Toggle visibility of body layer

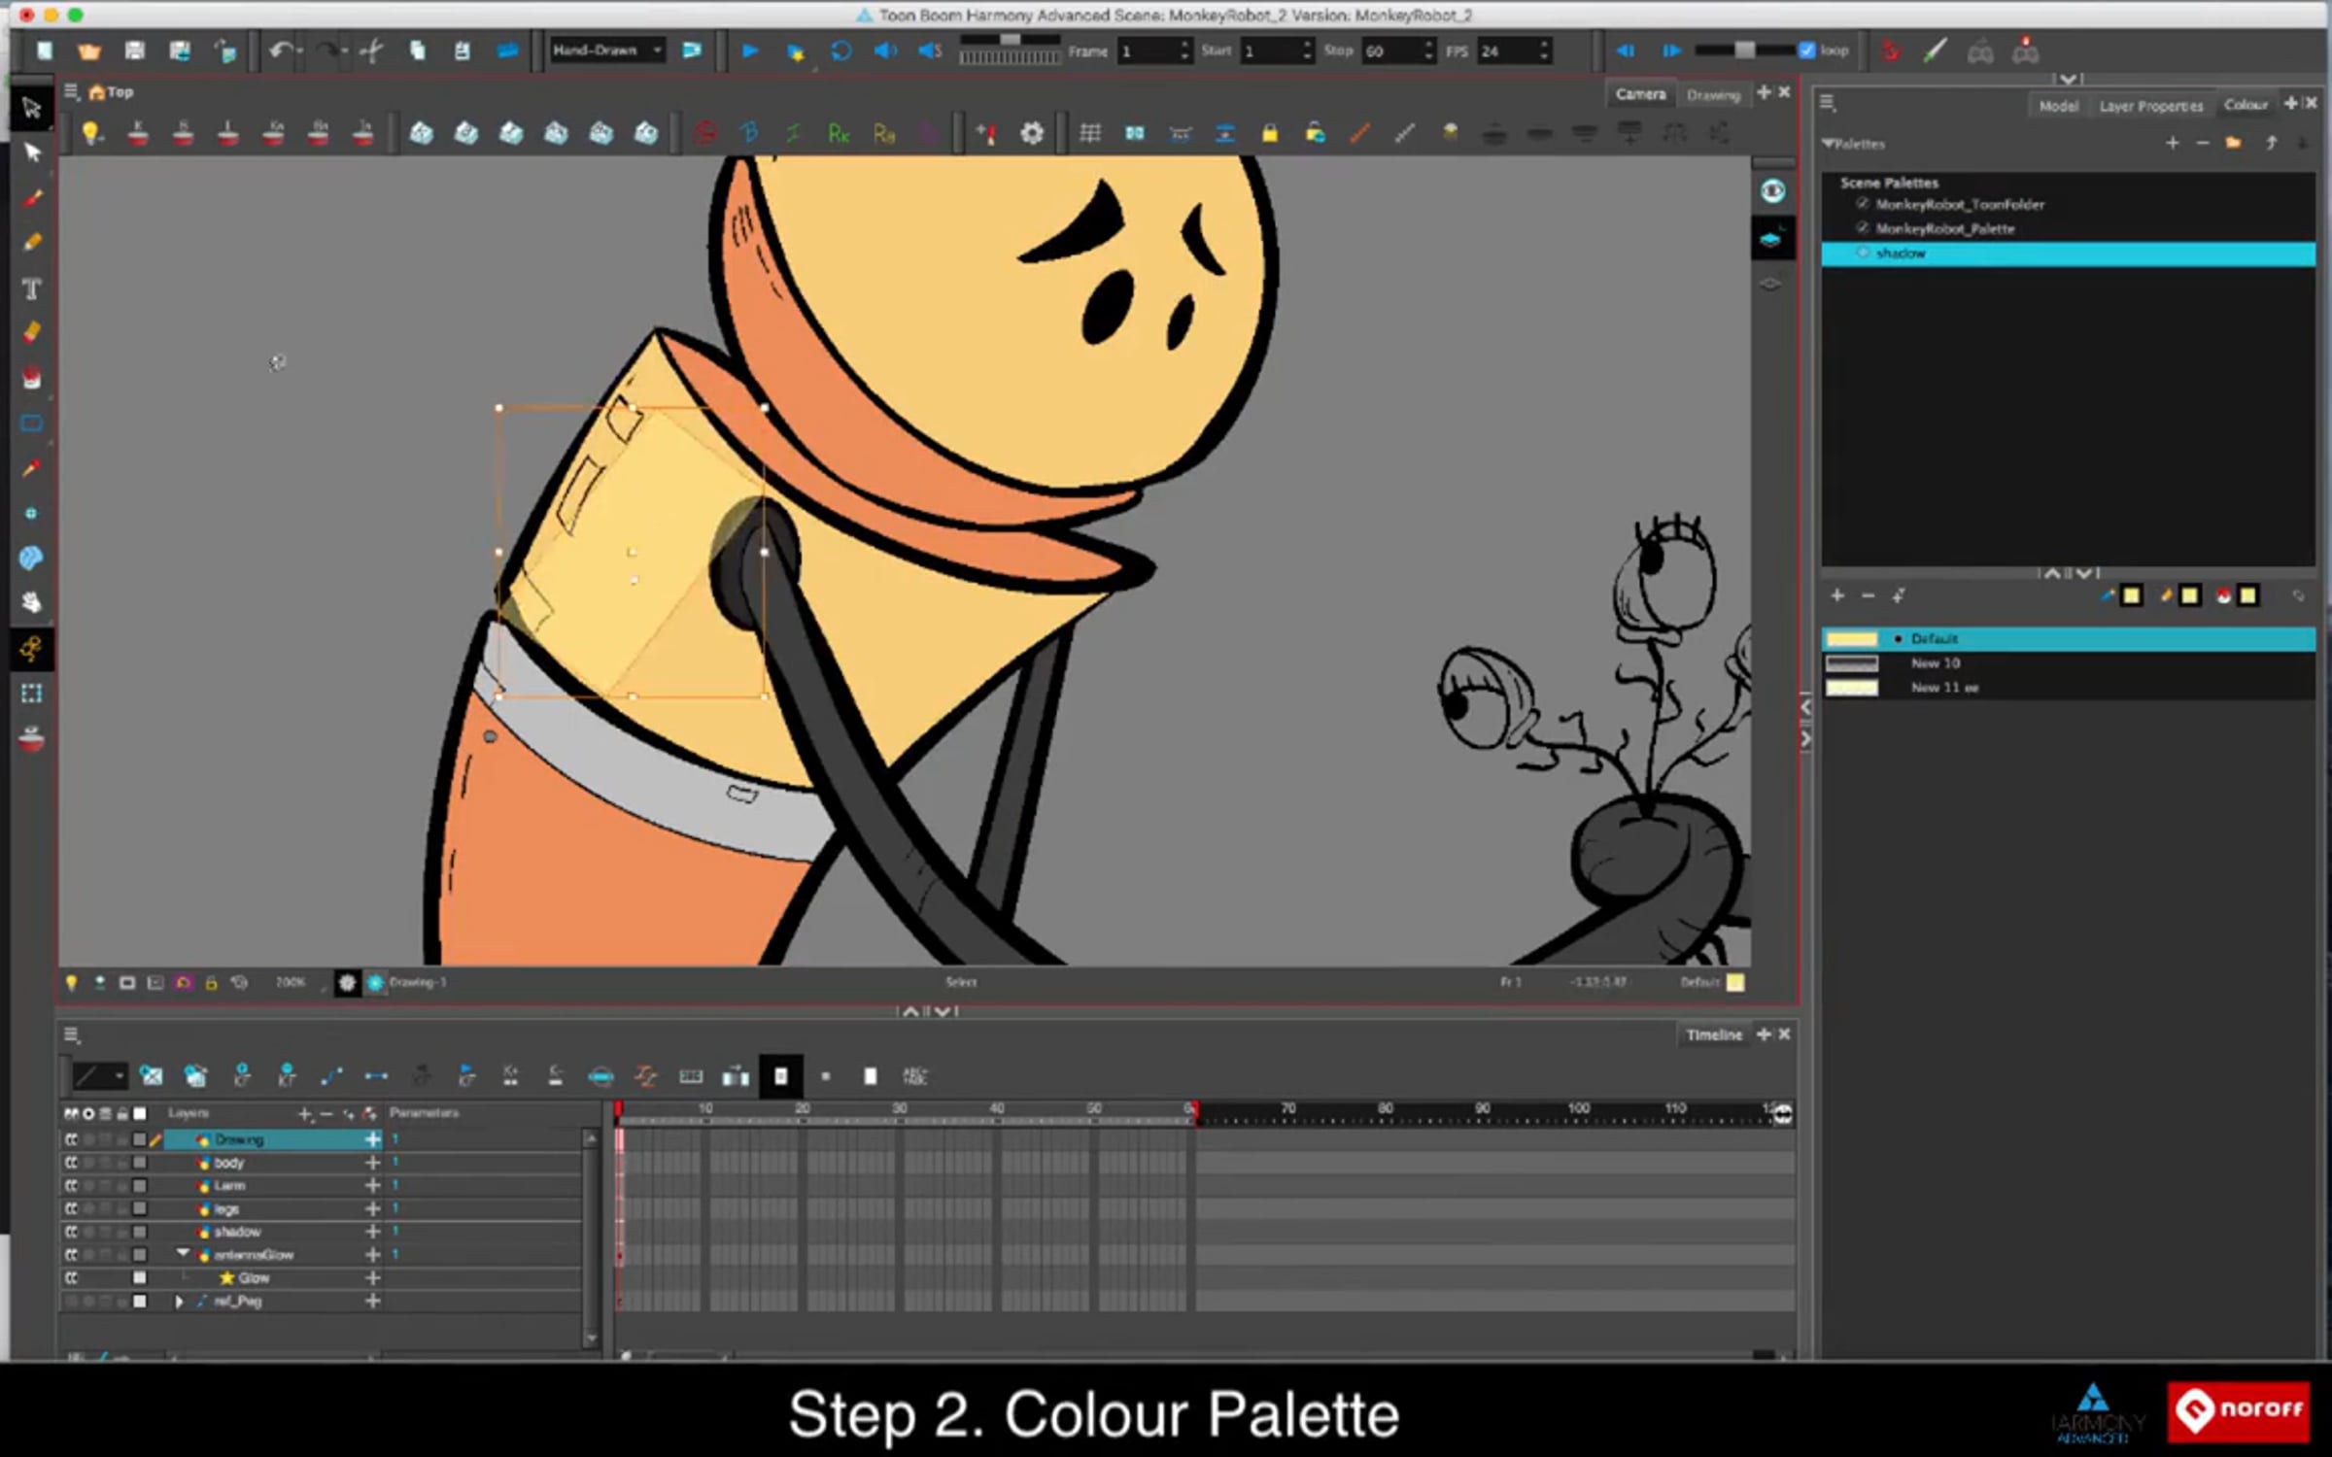[72, 1163]
